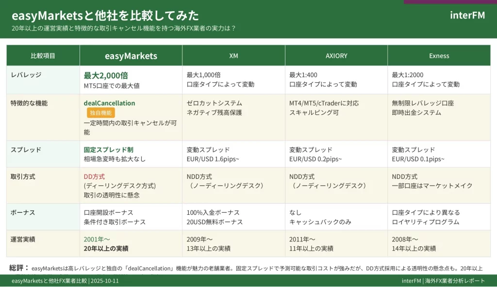The image size is (497, 287).
Task: Click the 取引方式 row label
Action: point(23,177)
